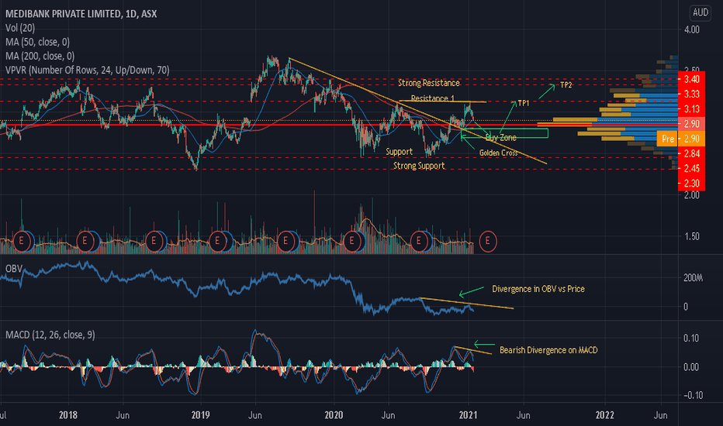The image size is (723, 426).
Task: Select the Divergence in OBV vs Price note
Action: point(538,289)
